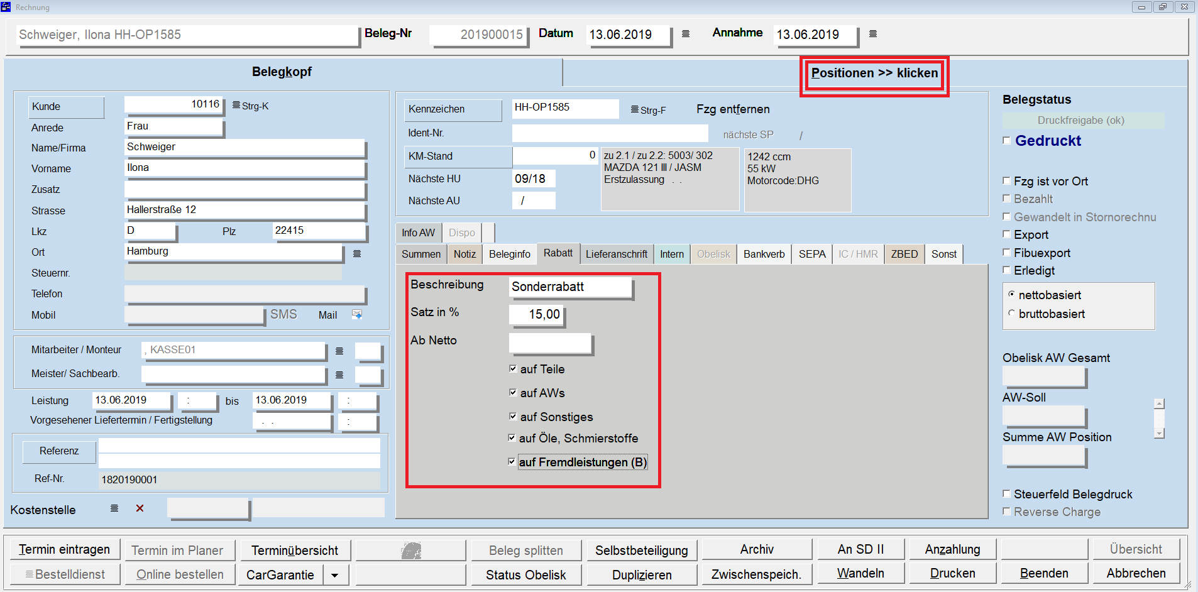Check the Export option
The width and height of the screenshot is (1198, 592).
(x=1006, y=234)
